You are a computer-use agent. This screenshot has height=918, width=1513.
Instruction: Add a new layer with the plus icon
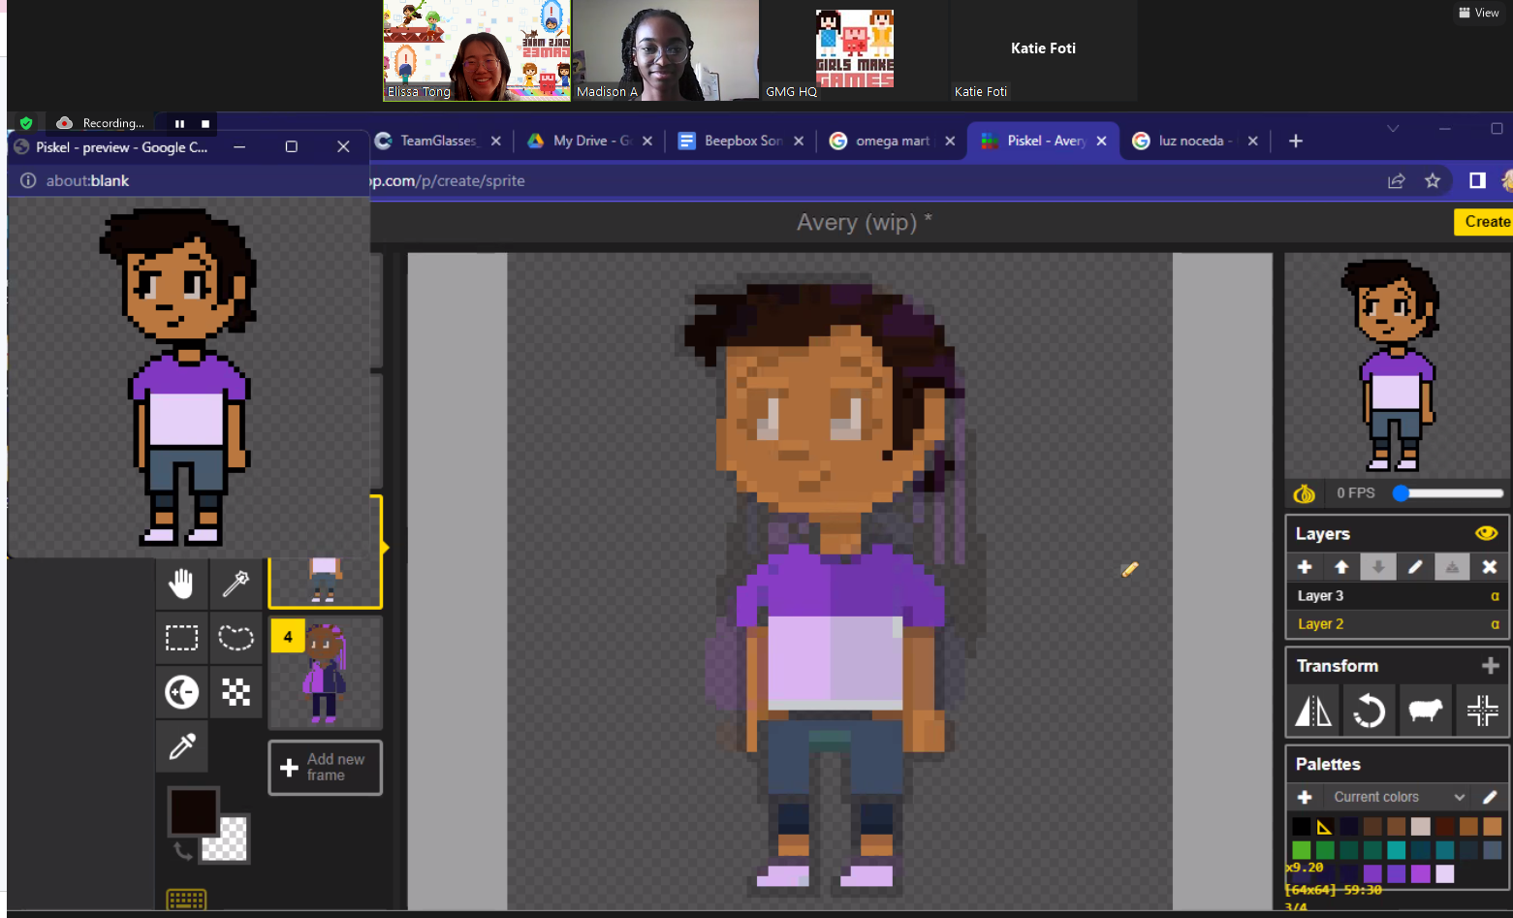[x=1305, y=567]
